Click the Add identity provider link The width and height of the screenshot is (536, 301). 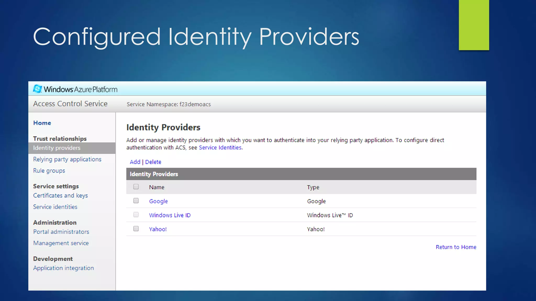pyautogui.click(x=135, y=162)
